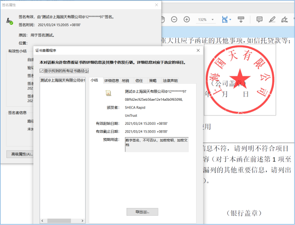Click the certificate list right scroll arrow

[x=82, y=221]
